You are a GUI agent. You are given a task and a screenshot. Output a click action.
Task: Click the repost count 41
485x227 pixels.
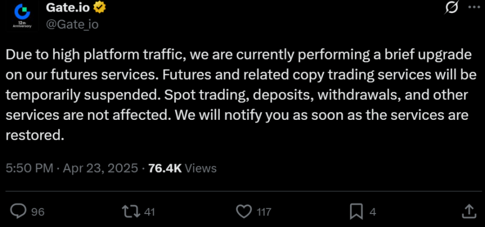coord(150,212)
